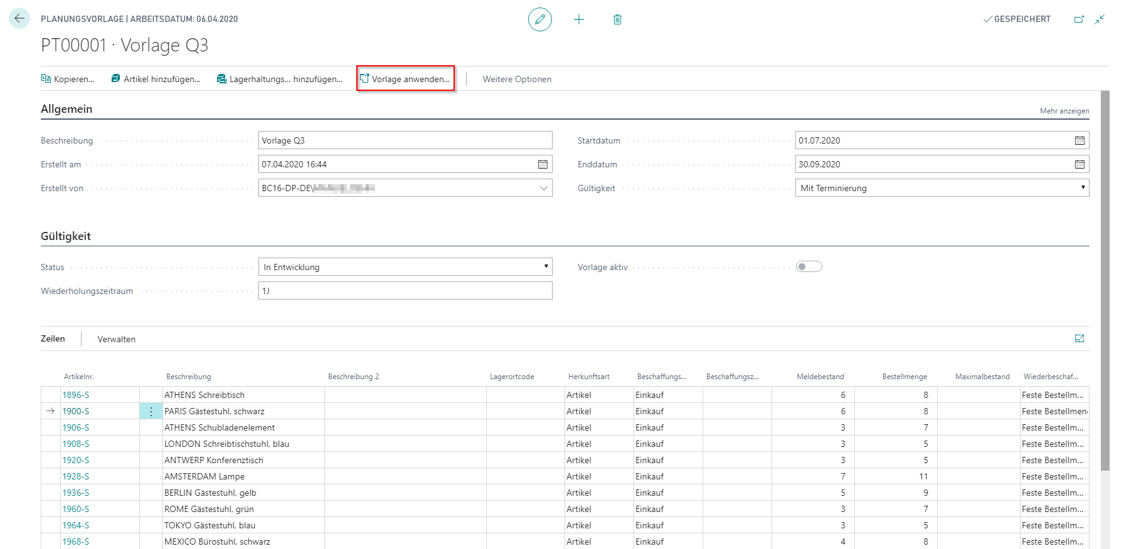Open the Gültigkeit dropdown Mit Terminierung

942,188
